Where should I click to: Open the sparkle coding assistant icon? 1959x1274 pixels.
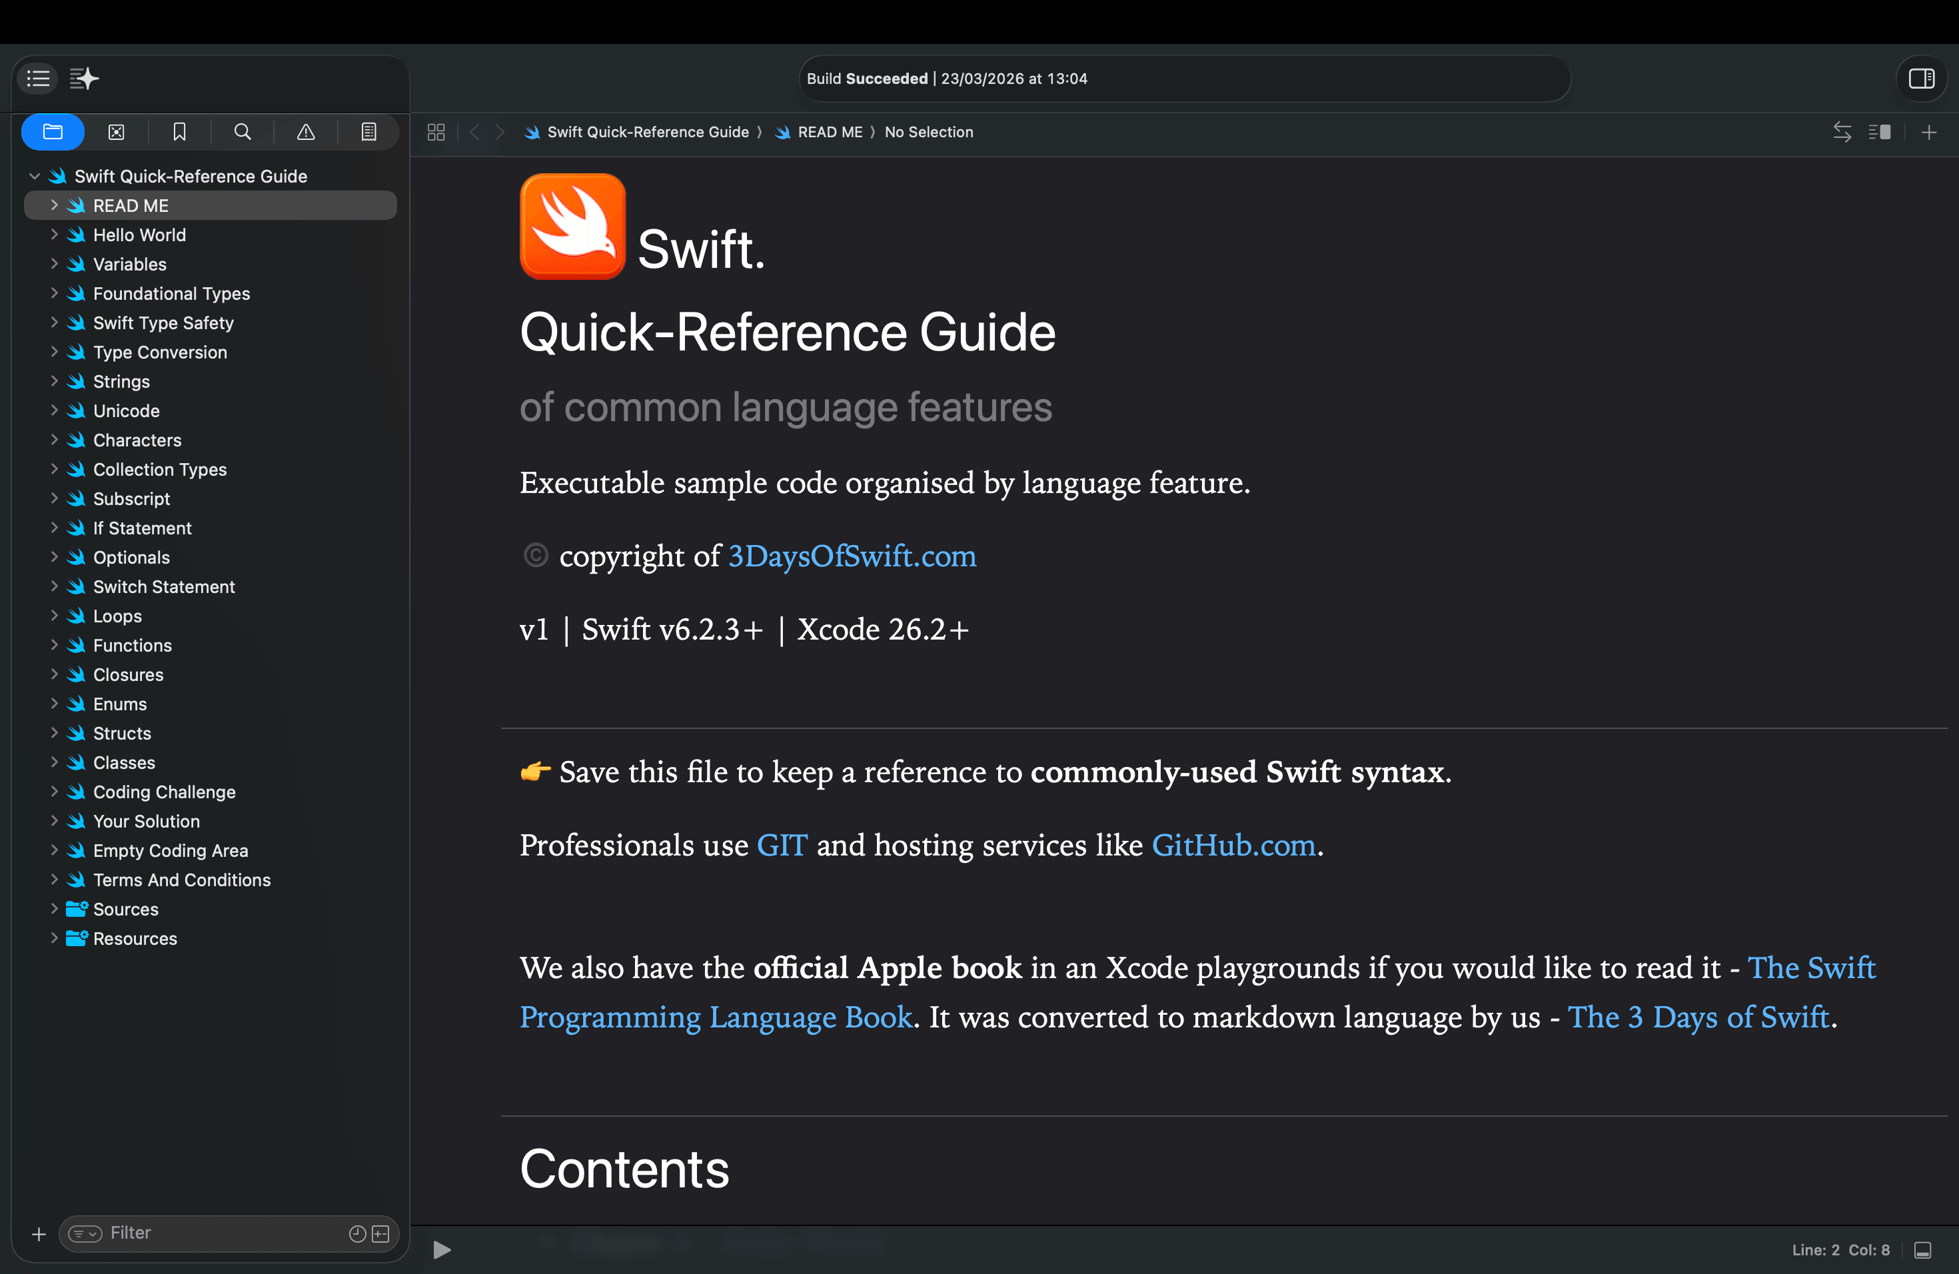click(x=84, y=78)
